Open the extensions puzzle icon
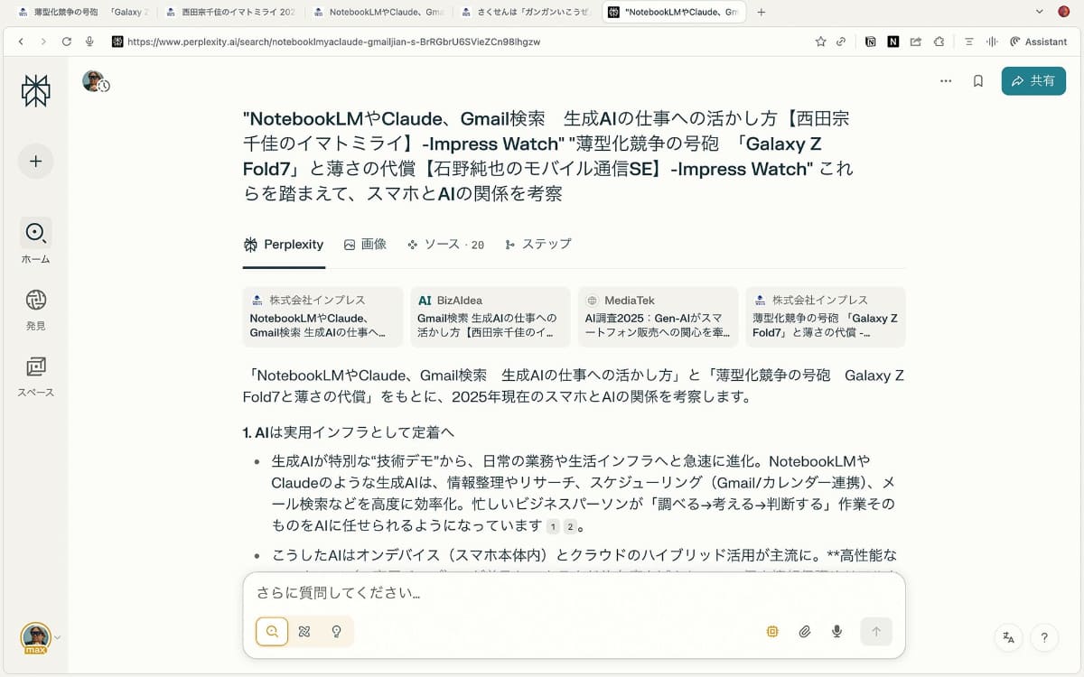This screenshot has height=677, width=1084. [x=939, y=42]
